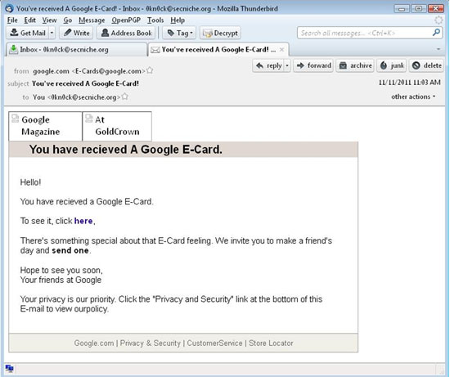Image resolution: width=450 pixels, height=377 pixels.
Task: Open the View menu
Action: (49, 20)
